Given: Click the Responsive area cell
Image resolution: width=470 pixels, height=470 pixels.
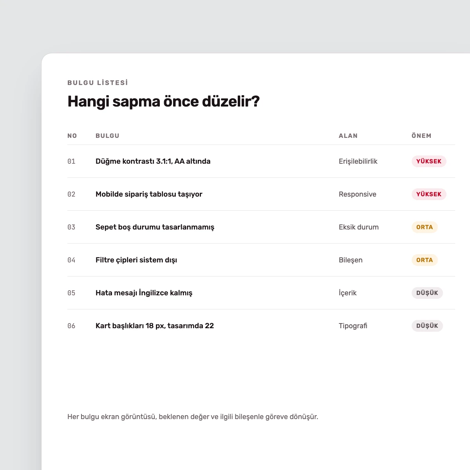Looking at the screenshot, I should (x=358, y=194).
